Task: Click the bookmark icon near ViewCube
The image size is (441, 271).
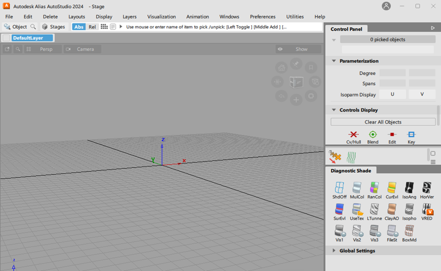Action: [x=311, y=67]
